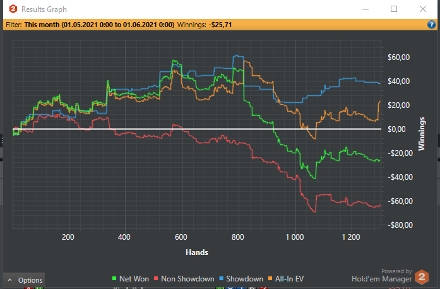
Task: Click the $20,00 axis label
Action: coord(398,105)
